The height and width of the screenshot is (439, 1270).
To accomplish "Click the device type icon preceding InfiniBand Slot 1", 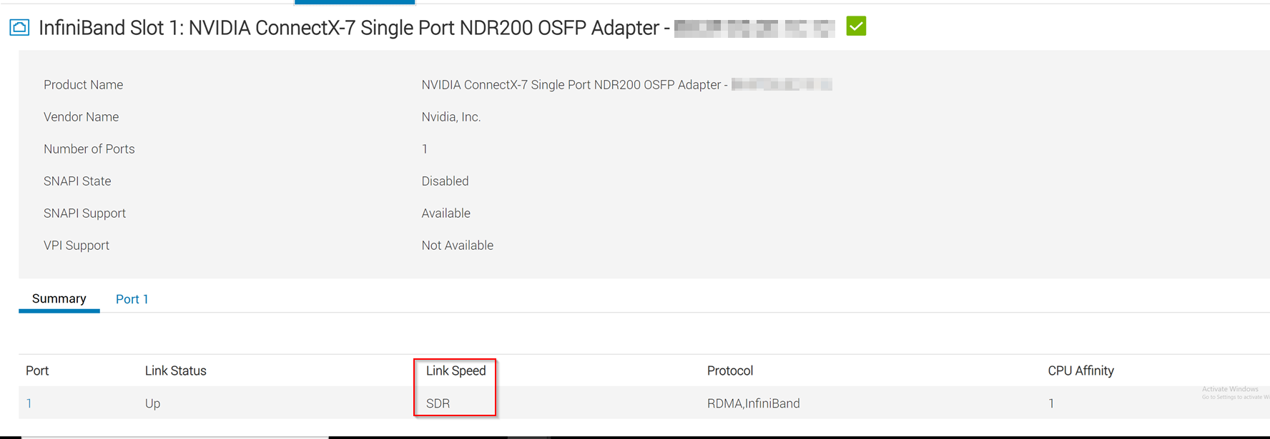I will pyautogui.click(x=19, y=27).
